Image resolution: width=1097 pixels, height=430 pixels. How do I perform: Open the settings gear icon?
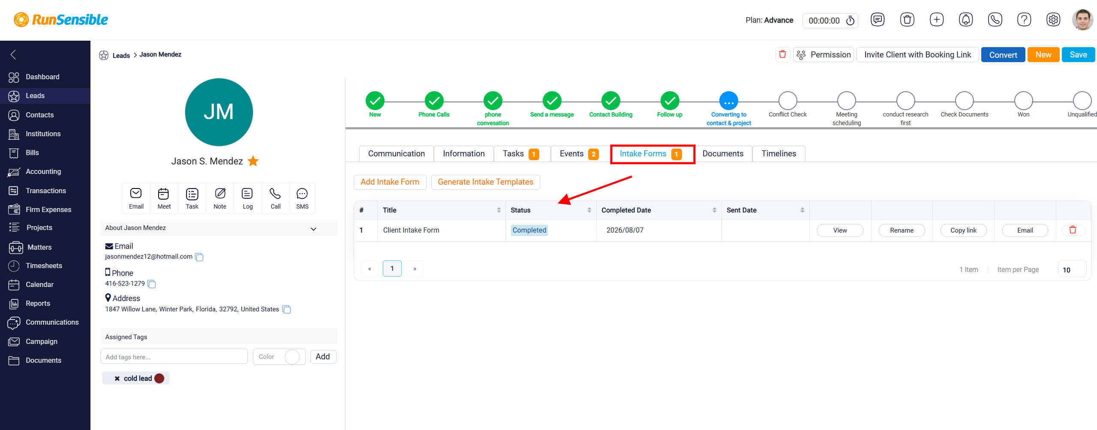point(1053,20)
